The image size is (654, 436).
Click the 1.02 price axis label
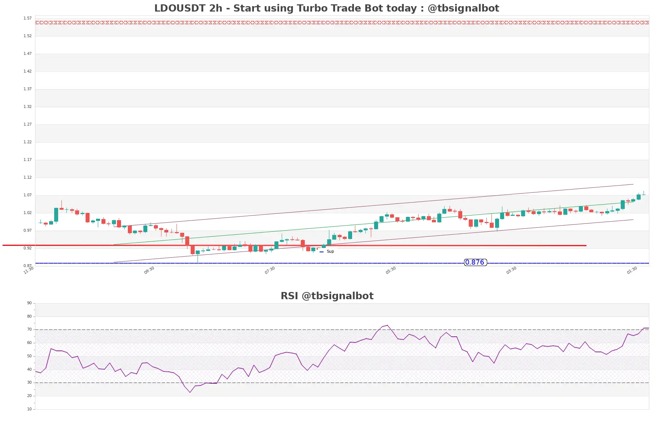pos(27,213)
